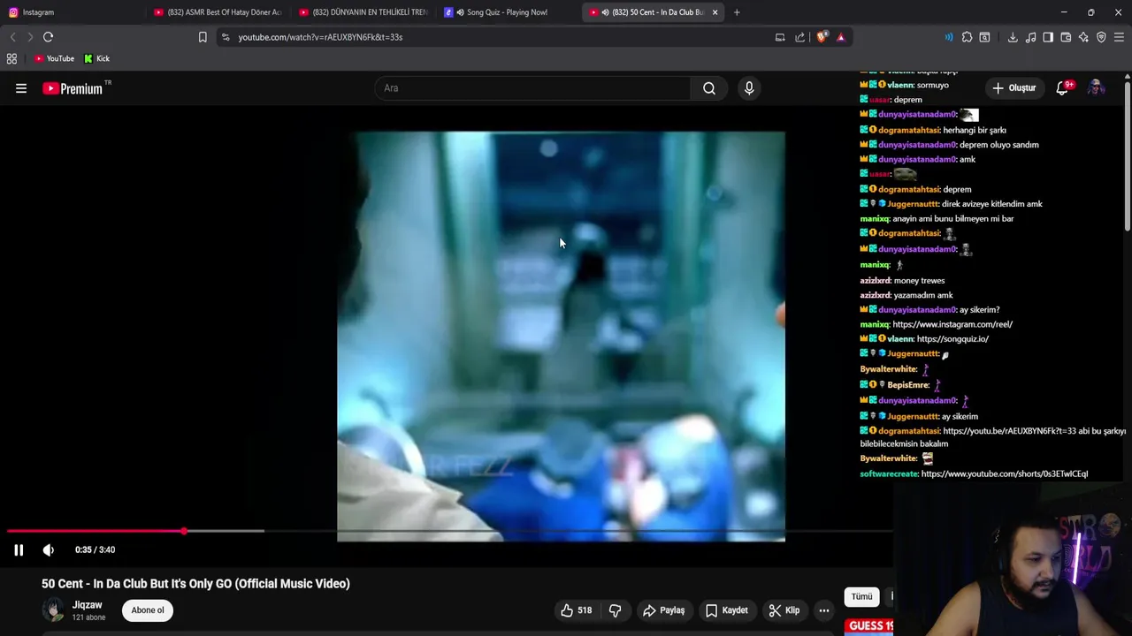Switch to Song Quiz - Playing Now tab

point(507,12)
